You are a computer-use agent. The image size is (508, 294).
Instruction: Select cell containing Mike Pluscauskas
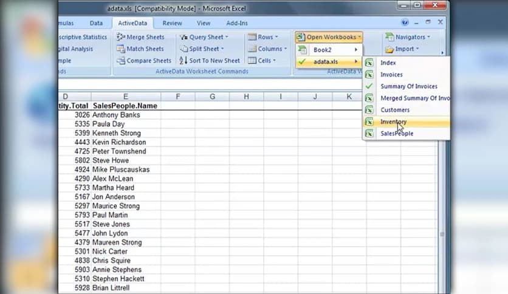(126, 169)
